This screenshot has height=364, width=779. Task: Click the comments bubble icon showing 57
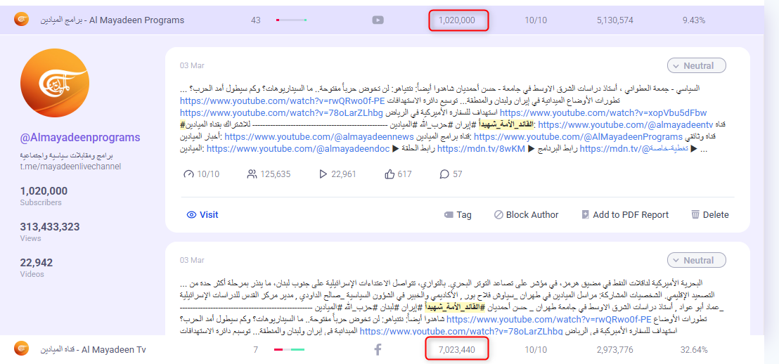click(444, 174)
